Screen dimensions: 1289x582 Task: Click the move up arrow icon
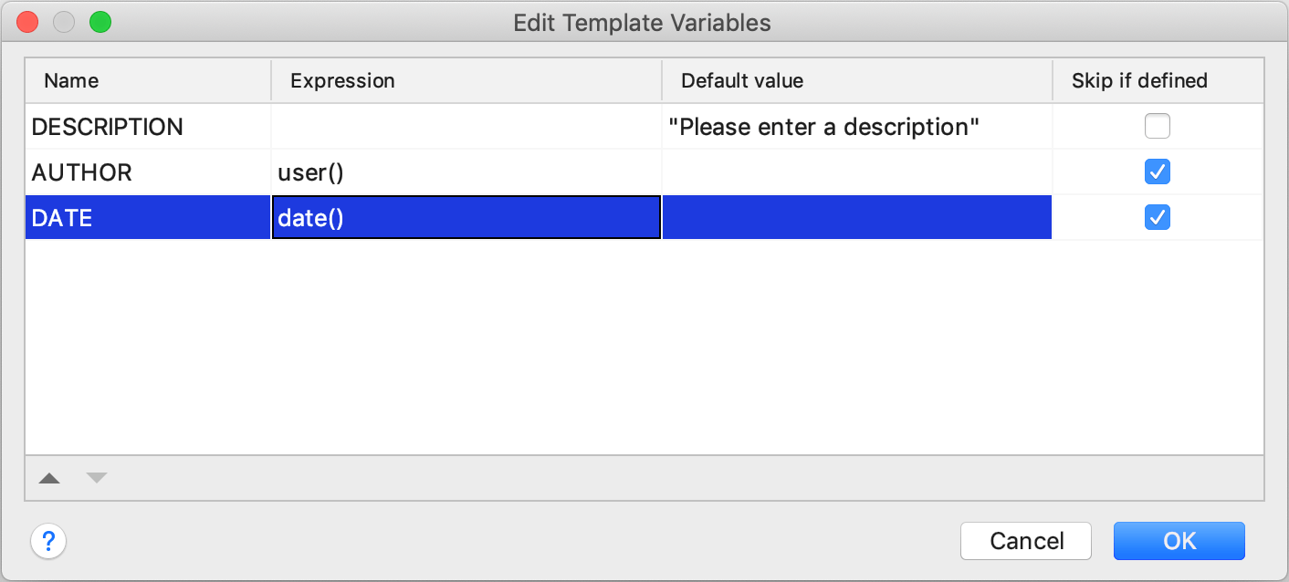click(49, 477)
